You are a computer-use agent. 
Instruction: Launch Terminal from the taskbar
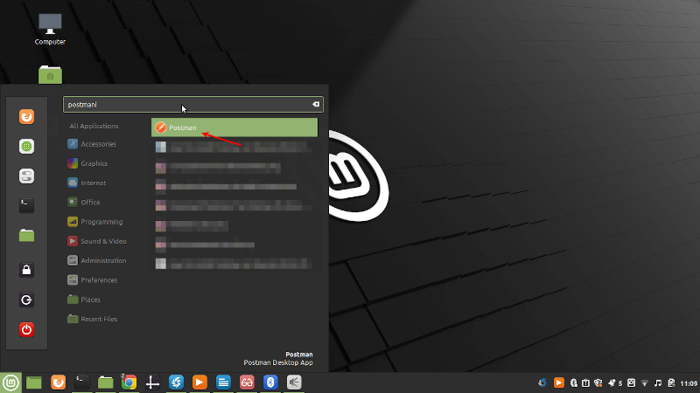81,383
